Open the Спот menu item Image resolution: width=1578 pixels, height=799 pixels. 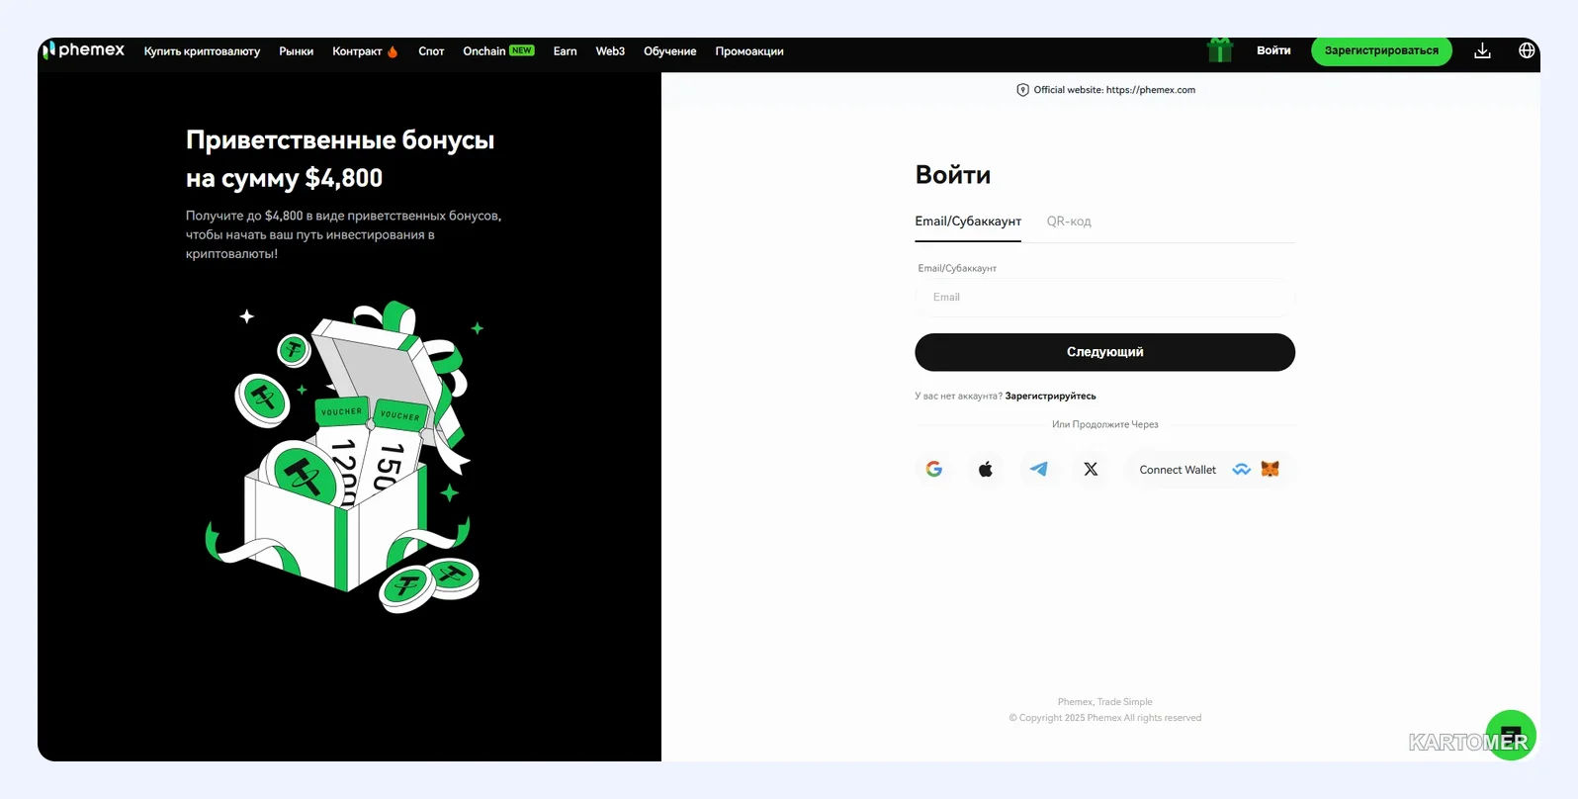pyautogui.click(x=431, y=51)
